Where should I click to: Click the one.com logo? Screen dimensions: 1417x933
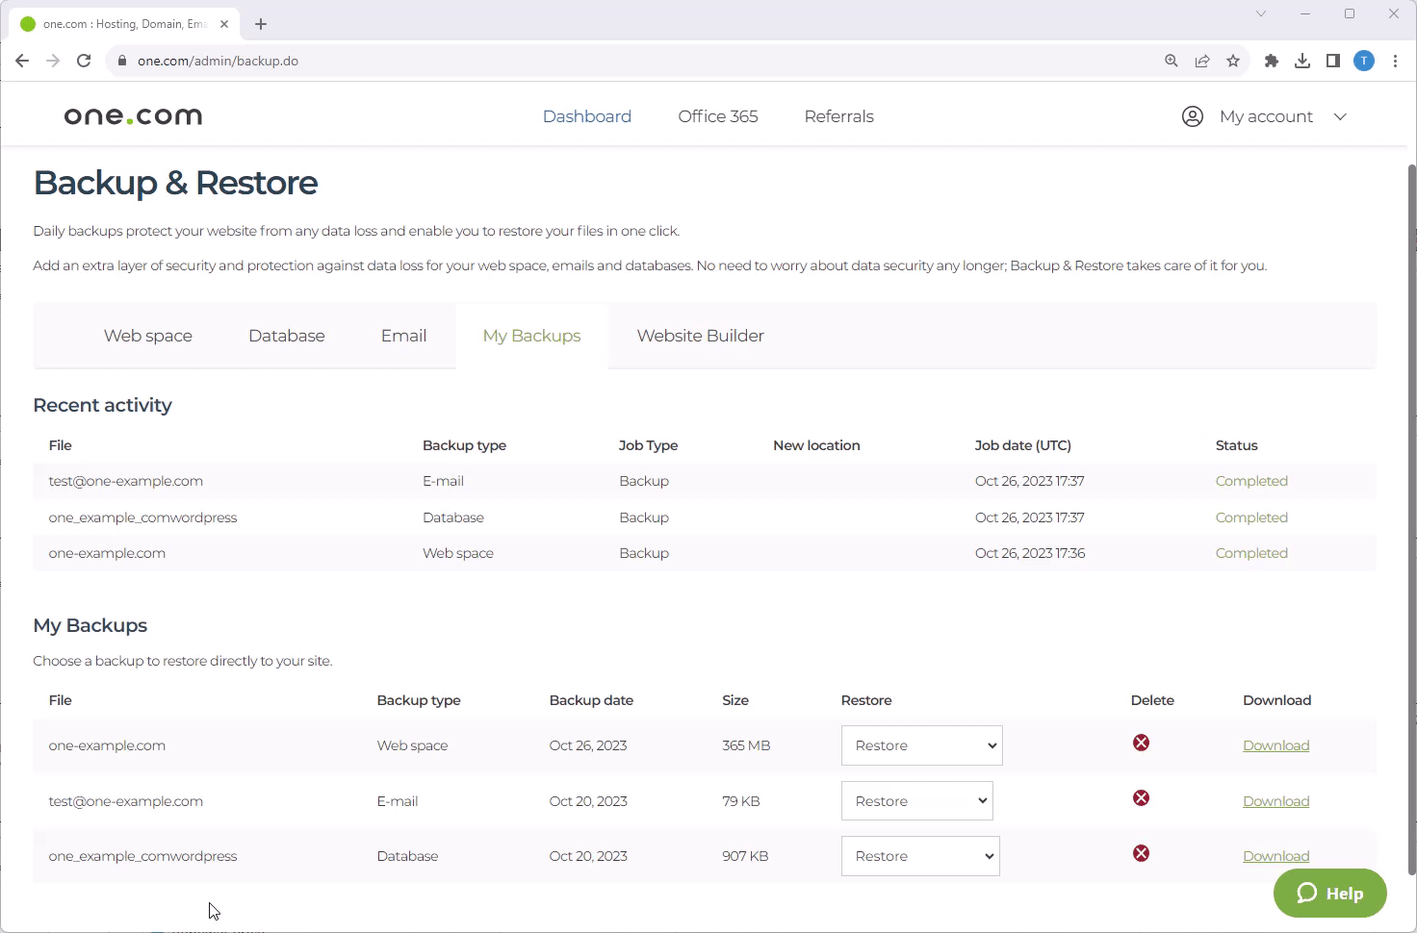click(x=133, y=115)
